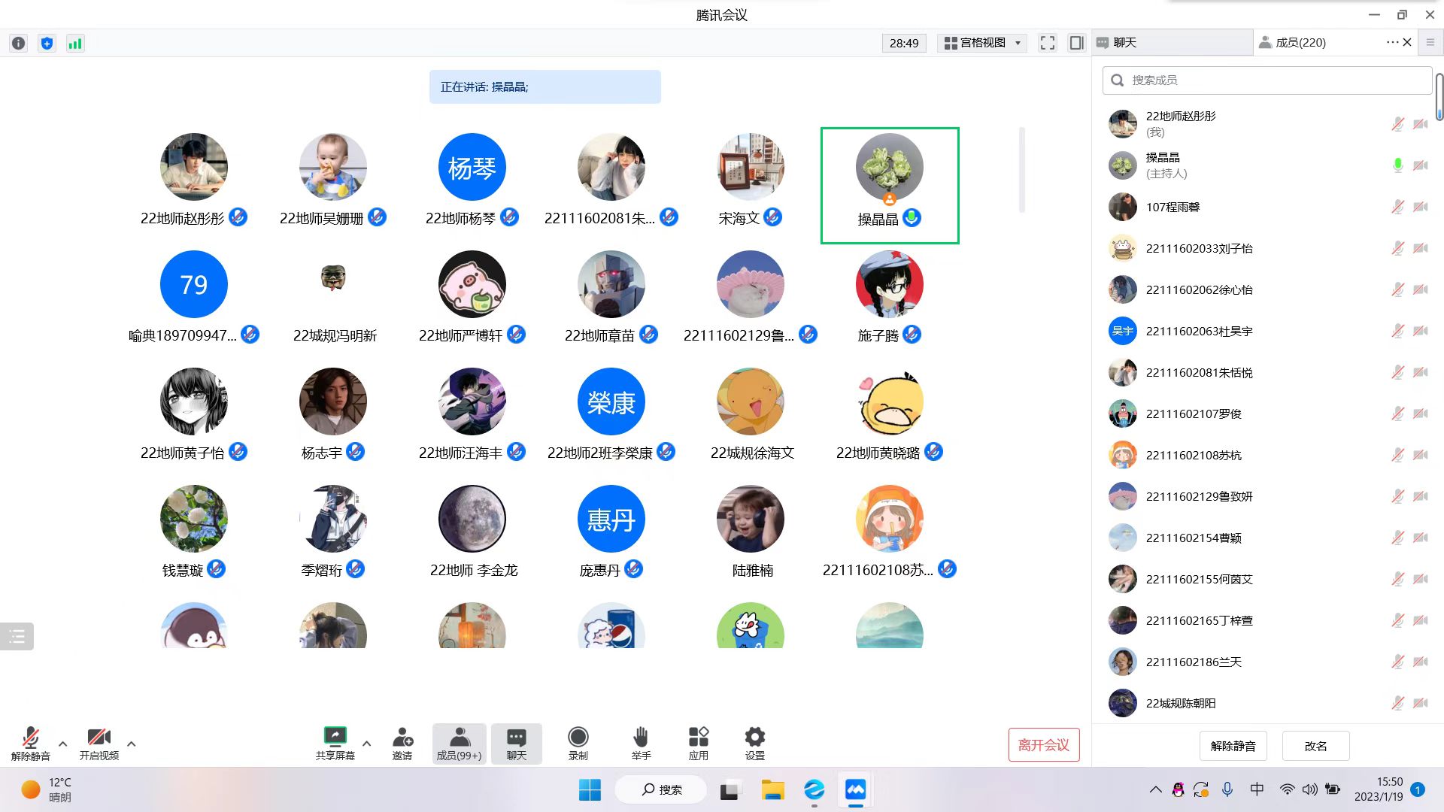
Task: Click the meeting info icon at top left
Action: tap(19, 44)
